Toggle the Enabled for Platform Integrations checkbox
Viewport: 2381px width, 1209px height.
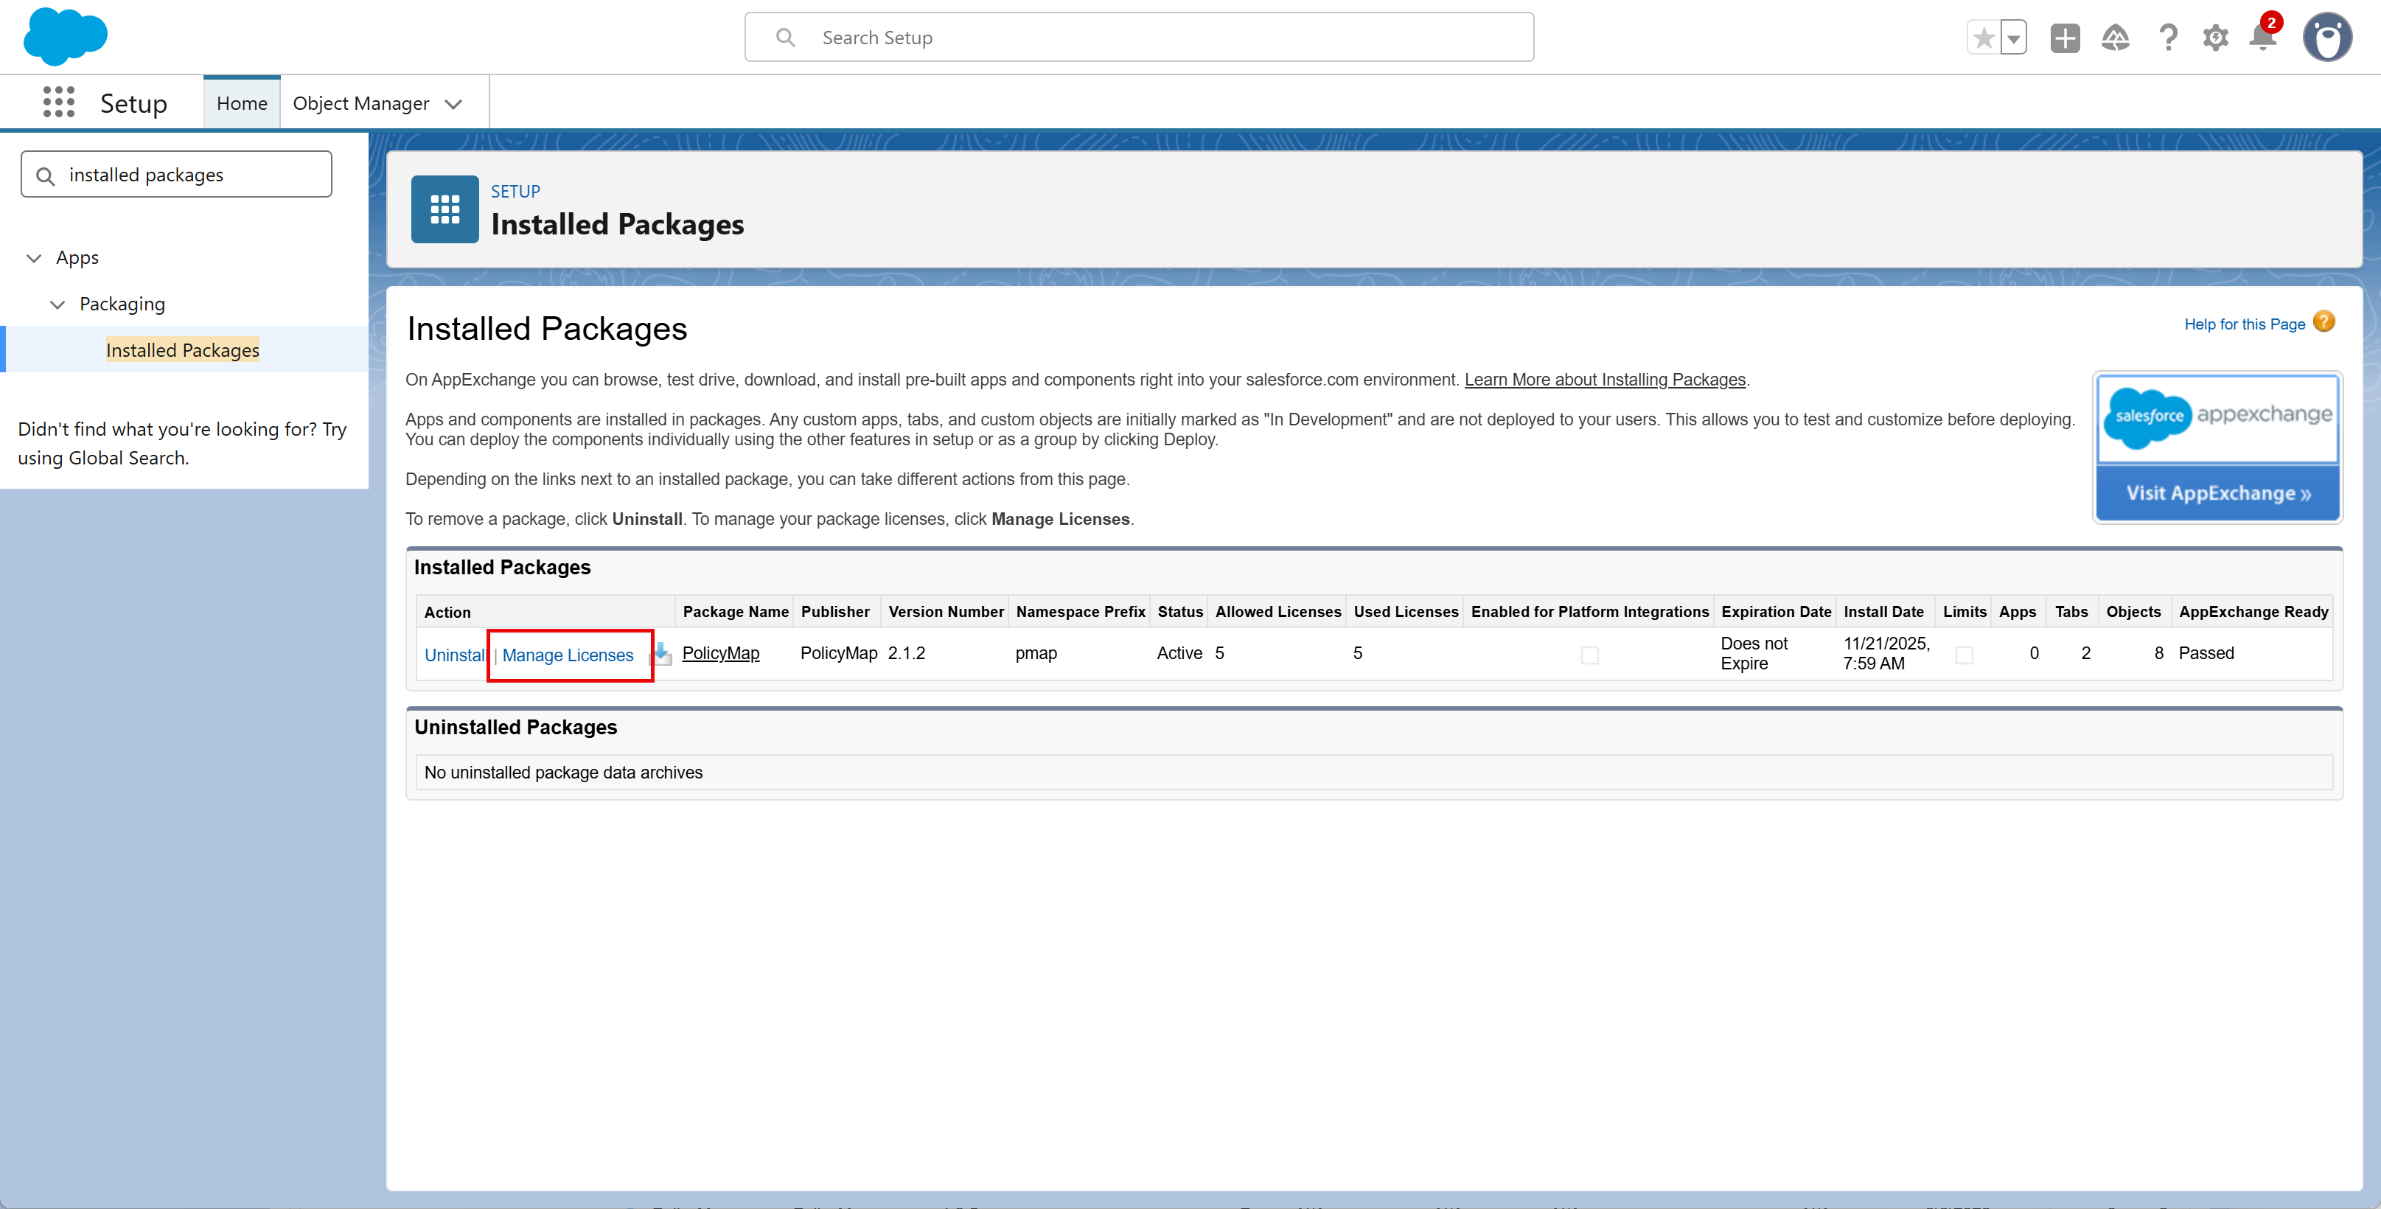pos(1589,655)
